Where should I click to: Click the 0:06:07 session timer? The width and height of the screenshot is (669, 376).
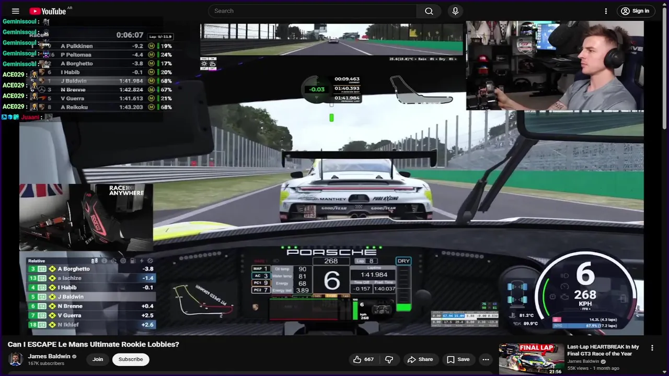(130, 35)
